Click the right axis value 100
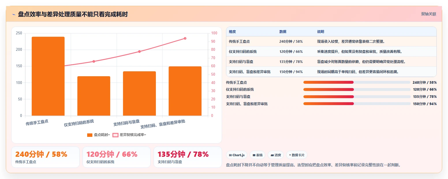Image resolution: width=448 pixels, height=179 pixels. 214,33
